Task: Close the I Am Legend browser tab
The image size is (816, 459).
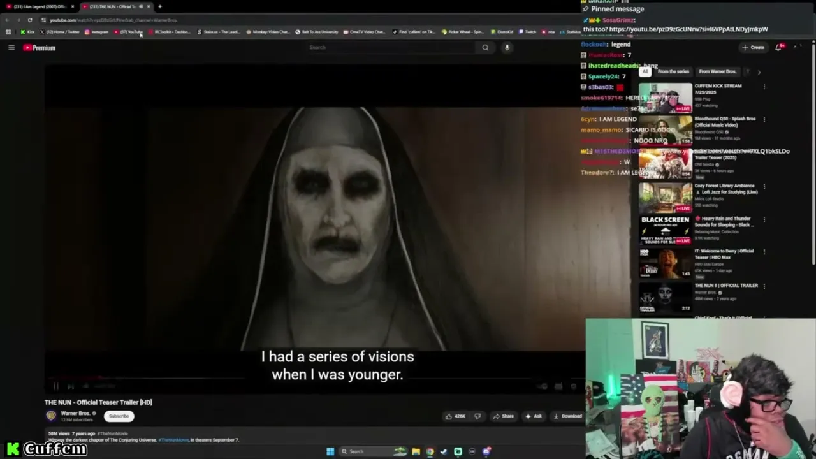Action: coord(73,6)
